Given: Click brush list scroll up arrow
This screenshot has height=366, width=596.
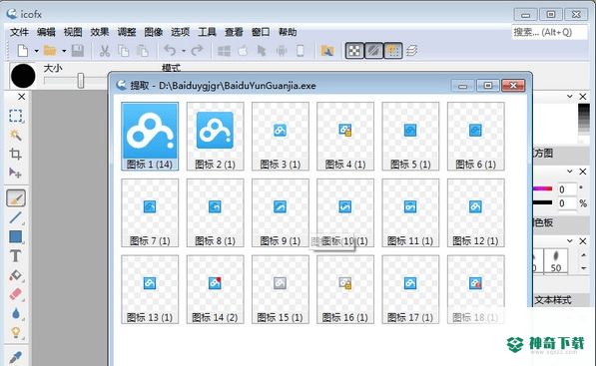Looking at the screenshot, I should (584, 255).
